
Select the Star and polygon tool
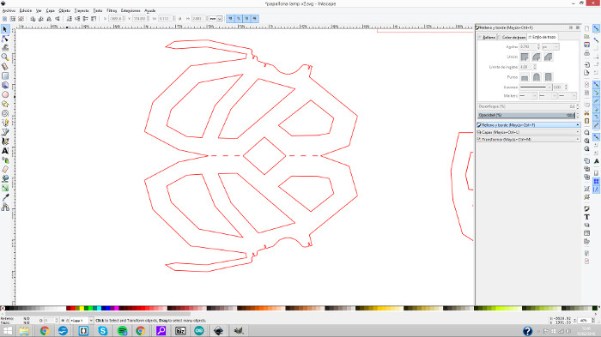click(5, 104)
